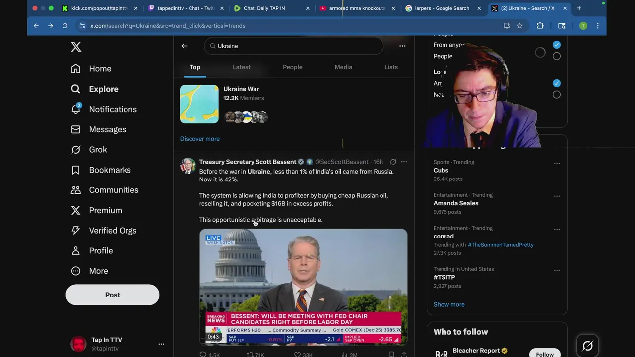Open Verified Orgs in sidebar
The height and width of the screenshot is (357, 635).
[x=104, y=231]
